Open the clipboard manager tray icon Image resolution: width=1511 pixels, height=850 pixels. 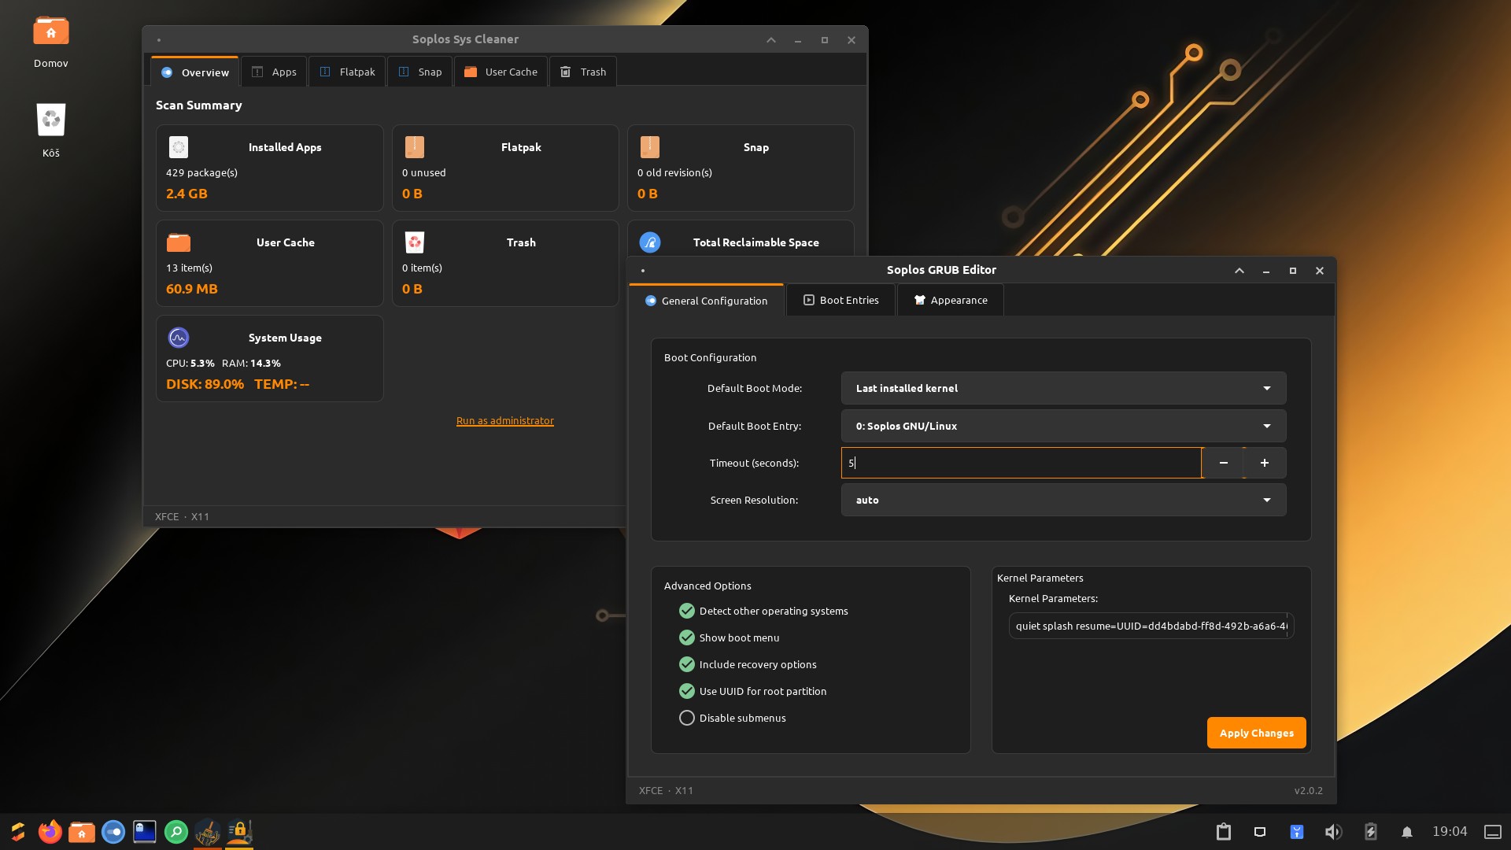click(1224, 832)
